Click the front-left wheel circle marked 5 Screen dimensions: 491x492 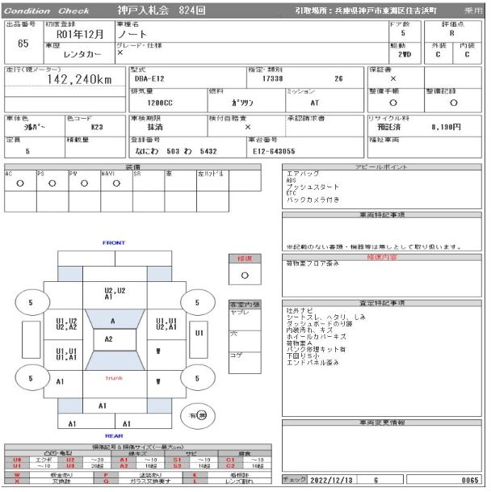tap(30, 304)
